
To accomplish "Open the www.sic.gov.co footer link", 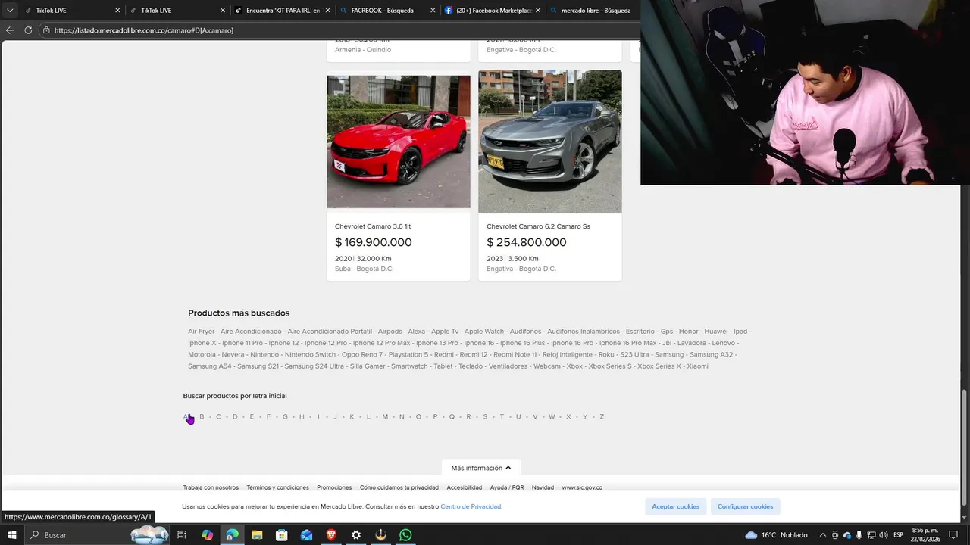I will coord(582,487).
